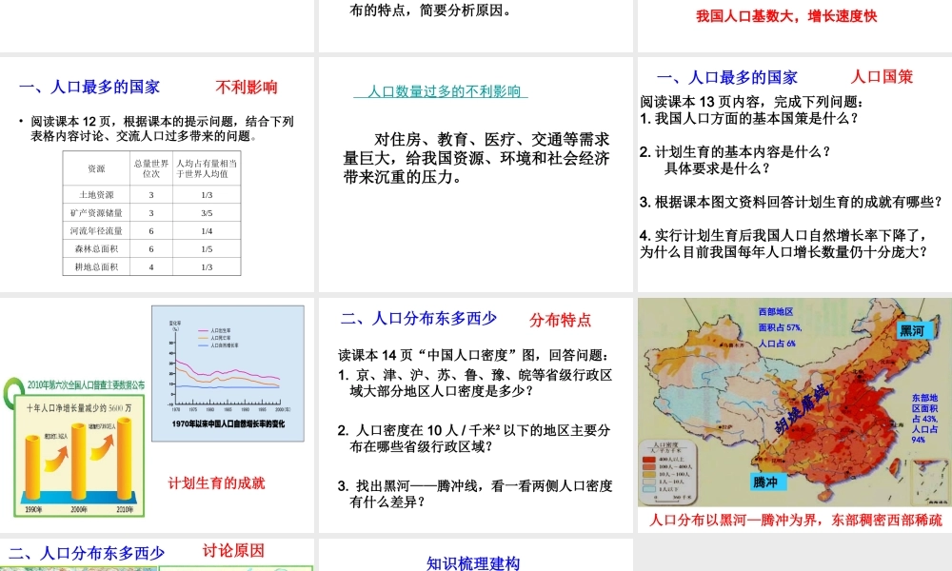Screen dimensions: 952x571
Task: Click the 西部地区 面积占57% annotation
Action: pyautogui.click(x=780, y=327)
